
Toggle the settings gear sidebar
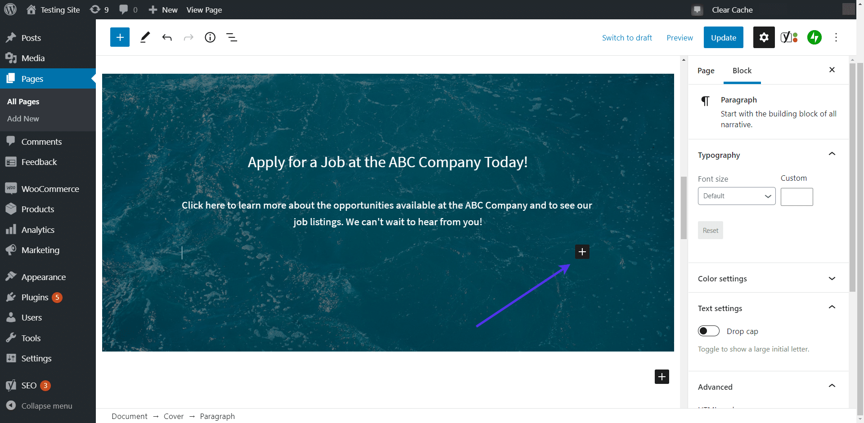764,37
